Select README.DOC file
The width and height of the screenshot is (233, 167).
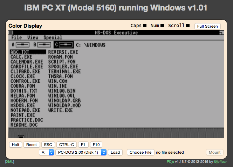click(x=24, y=125)
